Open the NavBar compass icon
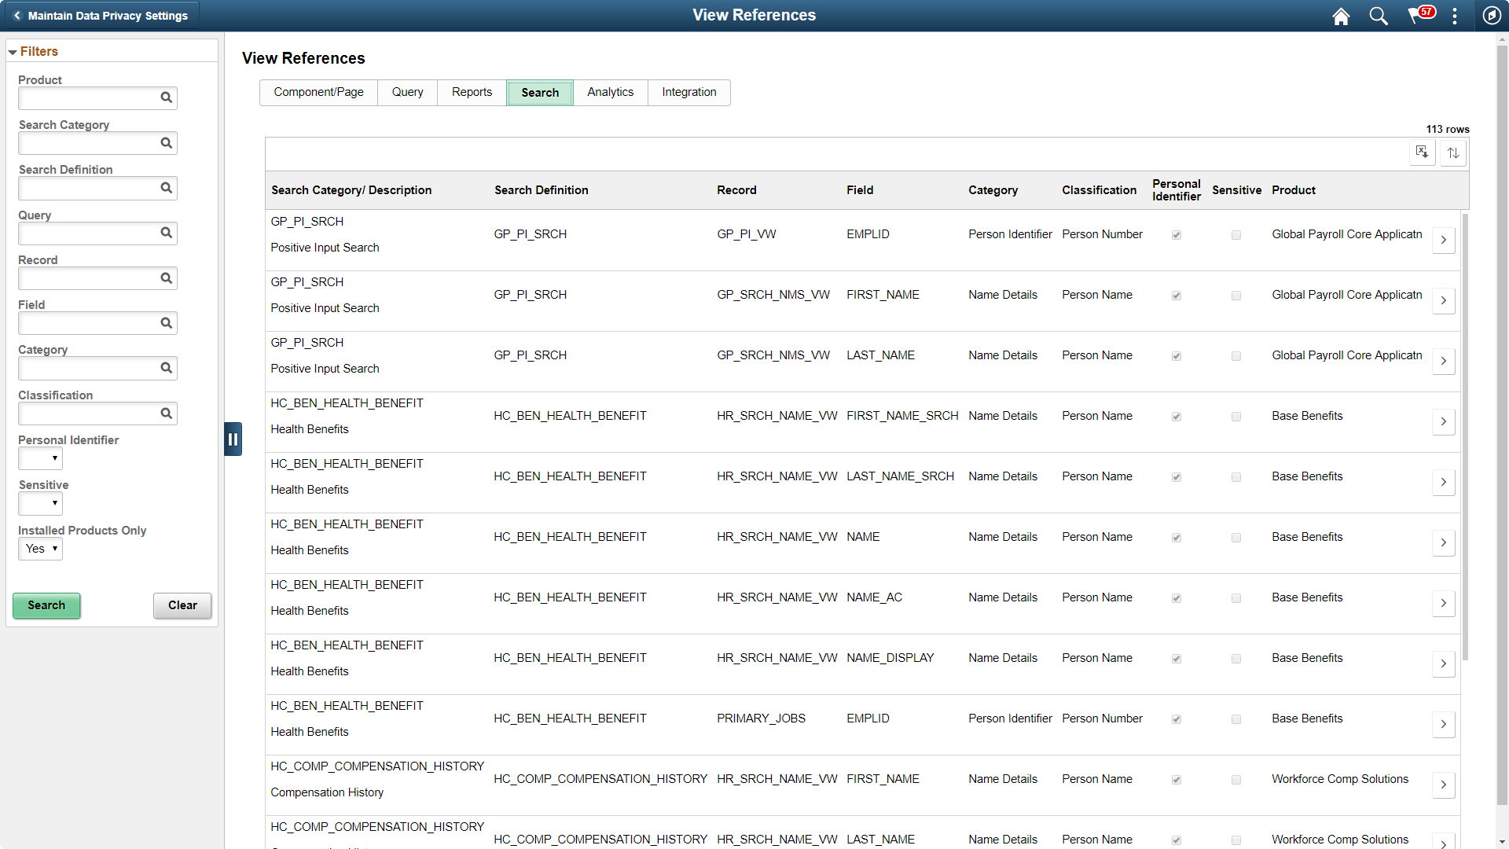1509x849 pixels. 1492,16
